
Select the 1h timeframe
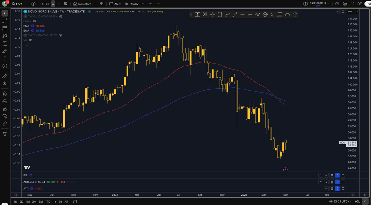(x=42, y=4)
